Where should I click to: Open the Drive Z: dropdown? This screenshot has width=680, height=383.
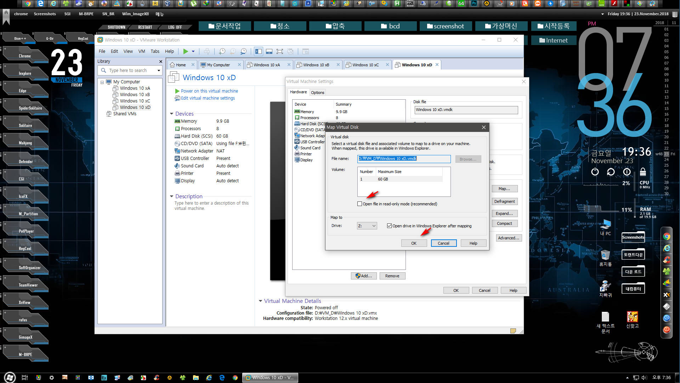pos(367,226)
